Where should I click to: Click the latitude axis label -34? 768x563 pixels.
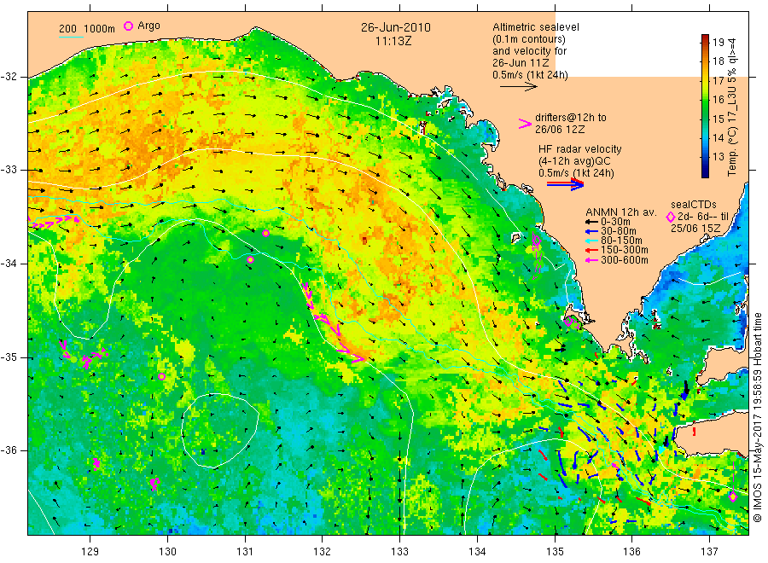point(9,264)
